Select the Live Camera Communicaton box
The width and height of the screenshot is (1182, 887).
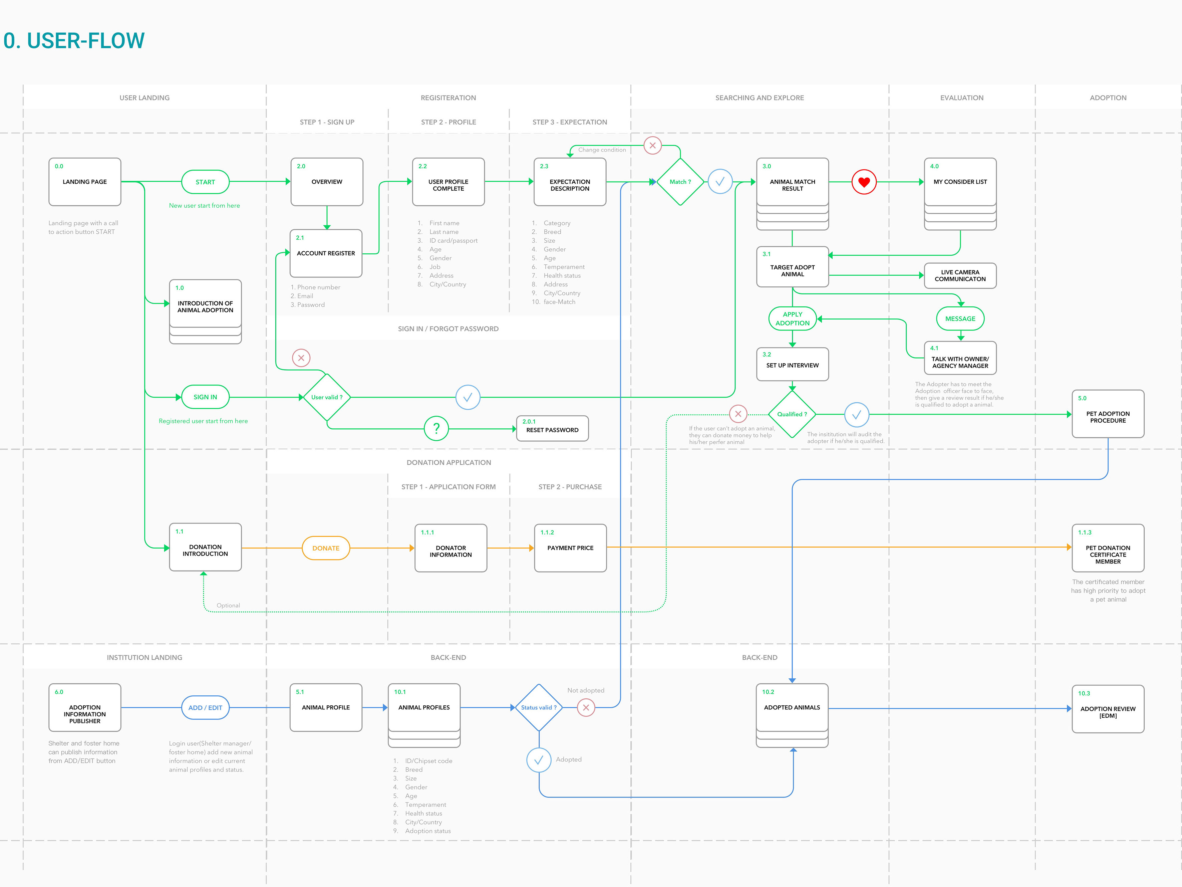tap(960, 276)
